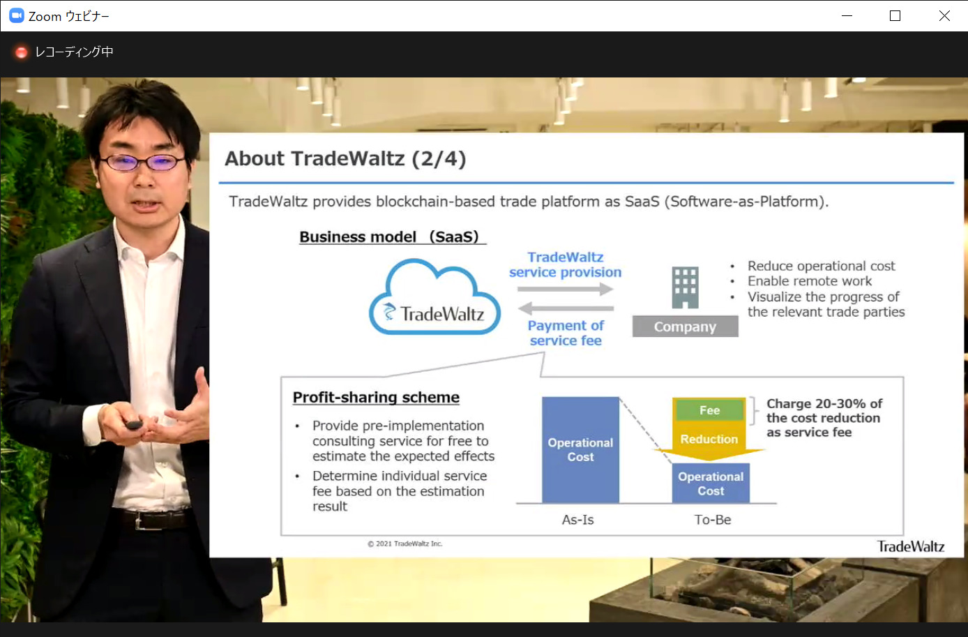Click the right-pointing service provision arrow

(x=566, y=289)
